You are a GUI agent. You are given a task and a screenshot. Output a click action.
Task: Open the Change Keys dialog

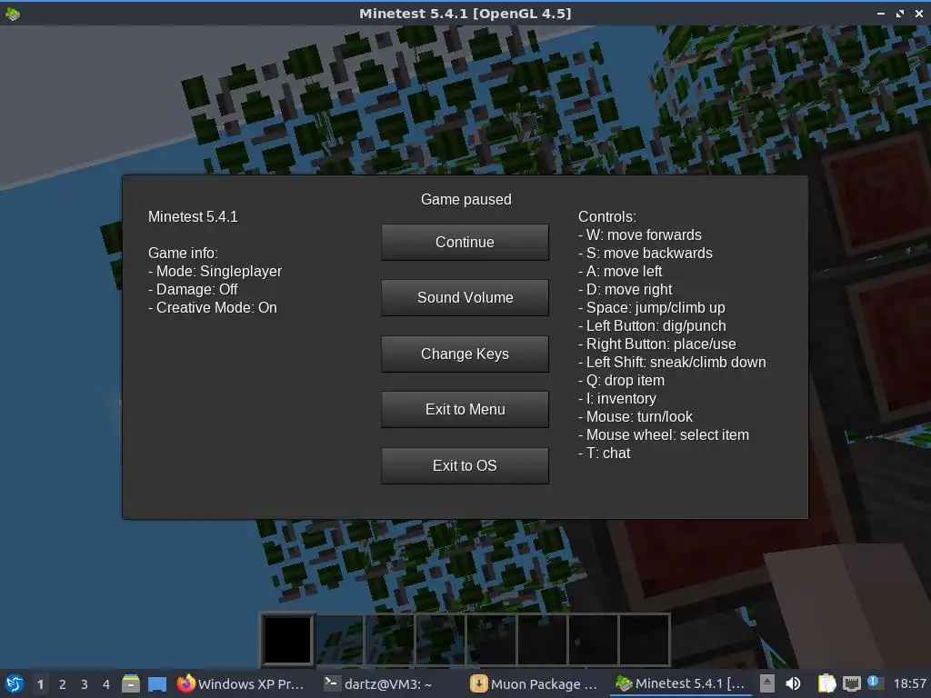pyautogui.click(x=465, y=354)
